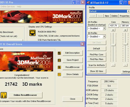This screenshot has width=130, height=107.
Task: Click the FSB:DRAM 5:4 value
Action: click(109, 86)
